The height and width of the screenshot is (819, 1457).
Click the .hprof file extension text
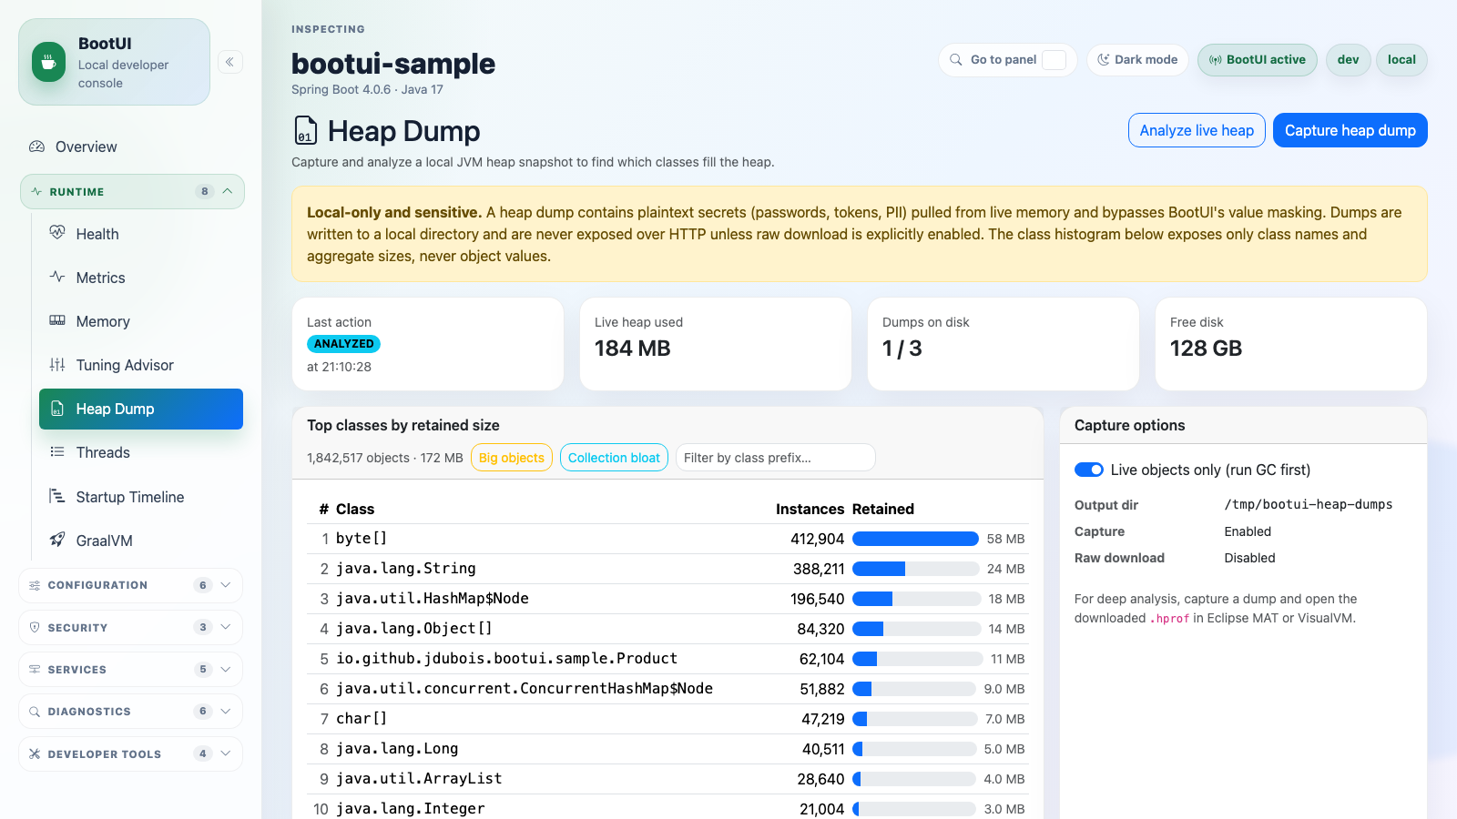[1169, 619]
